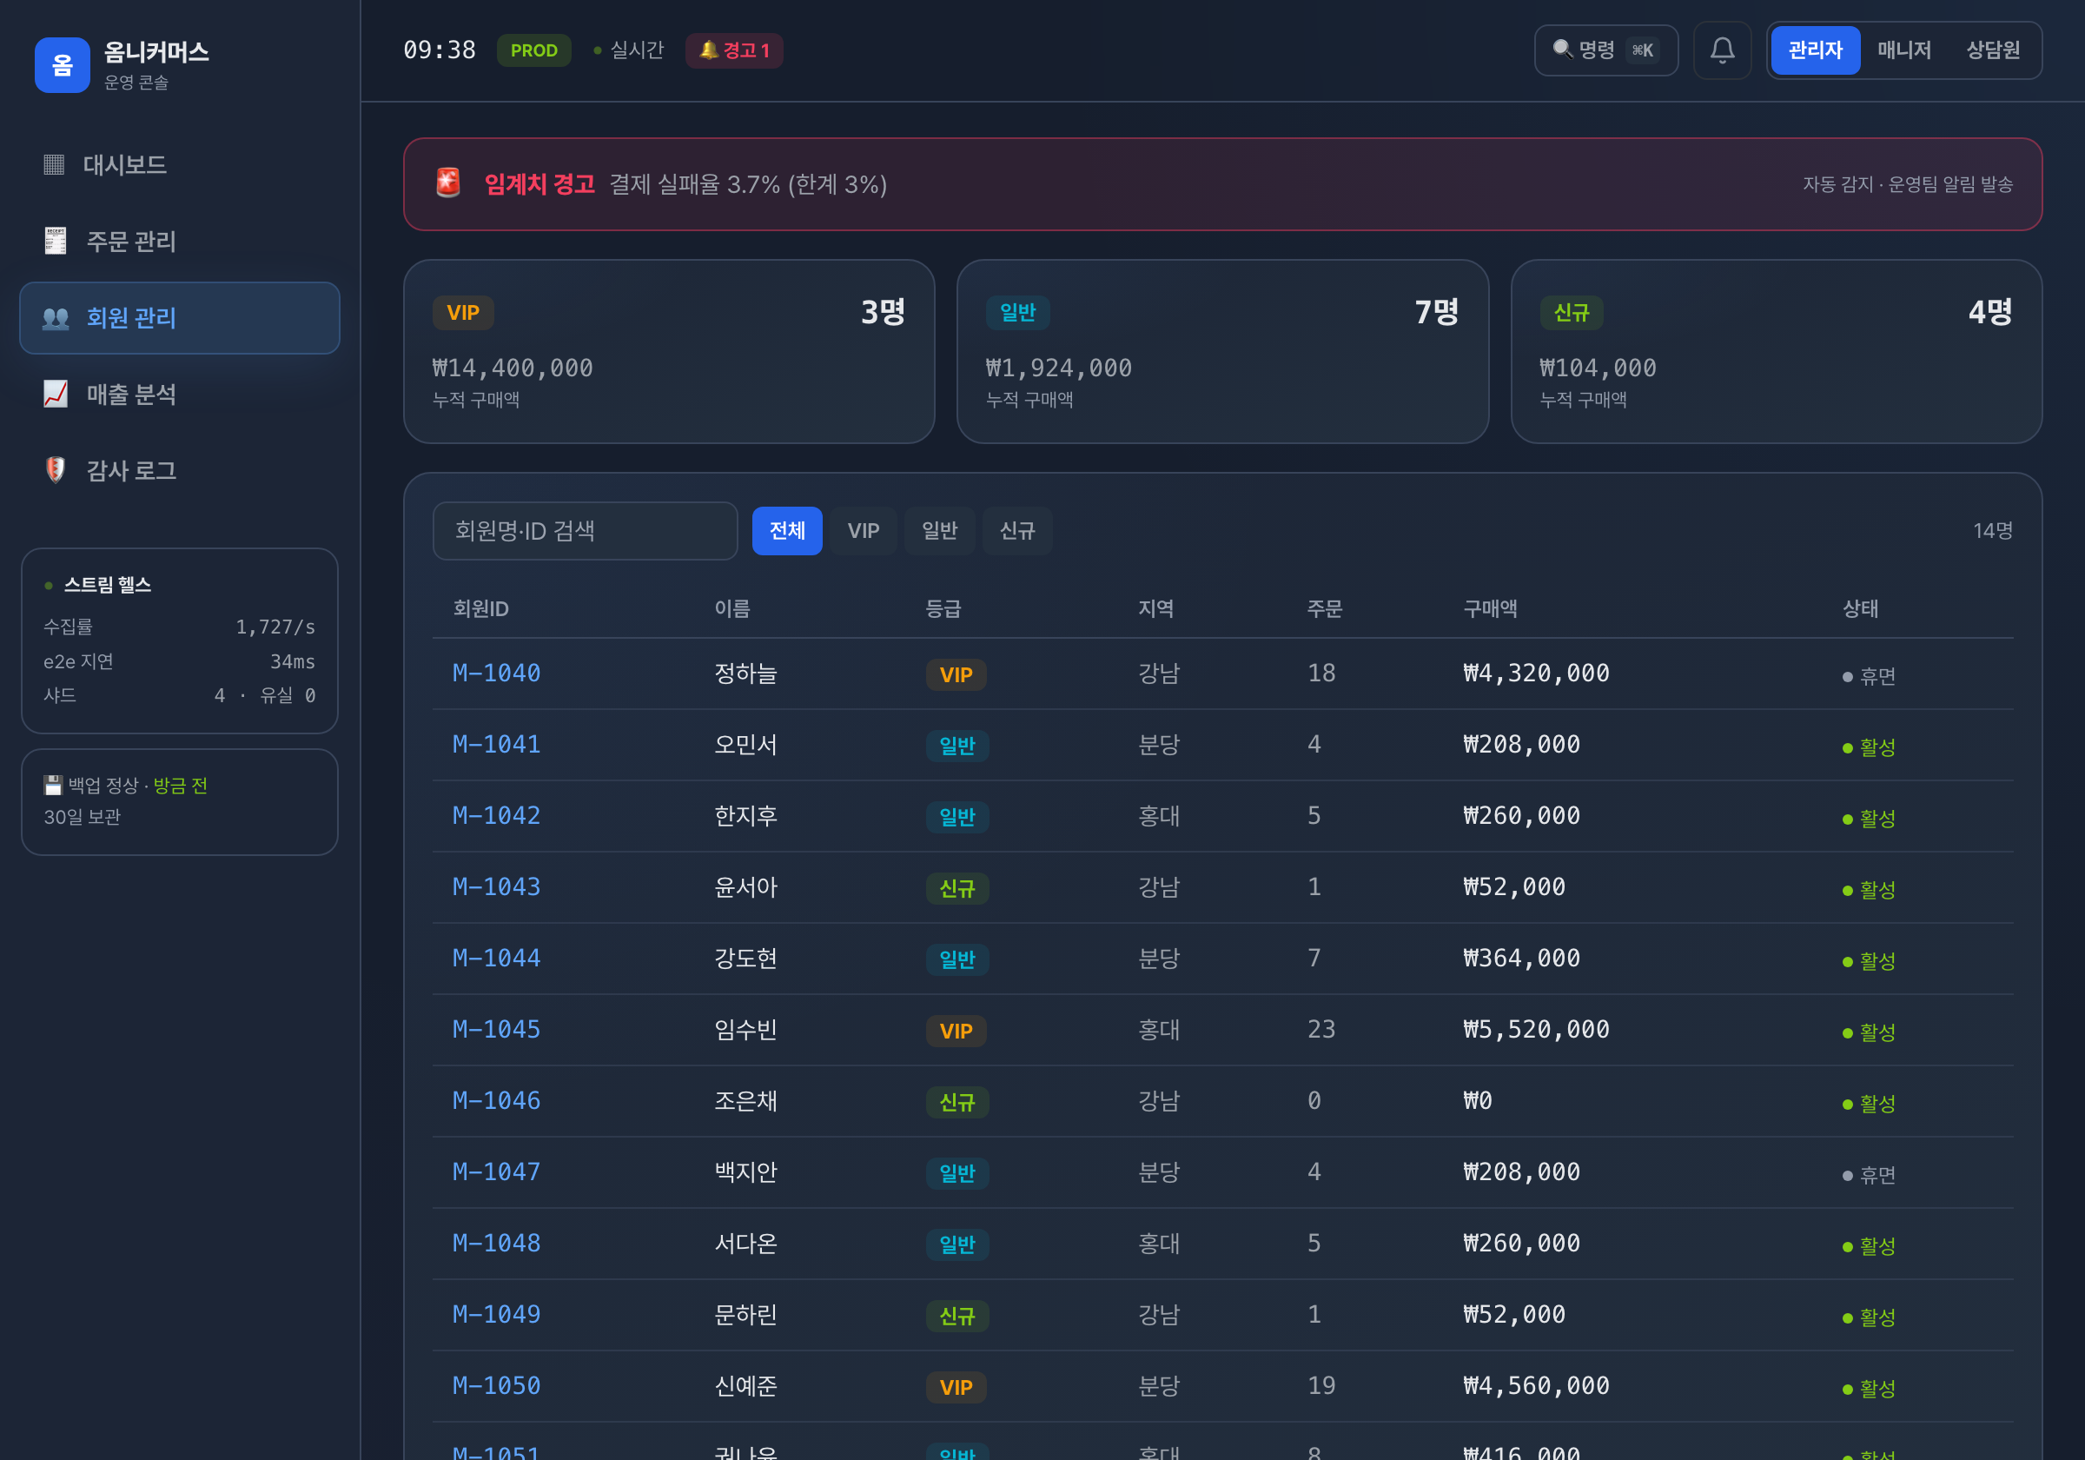Click the 실시간 status indicator
This screenshot has height=1460, width=2085.
click(628, 50)
